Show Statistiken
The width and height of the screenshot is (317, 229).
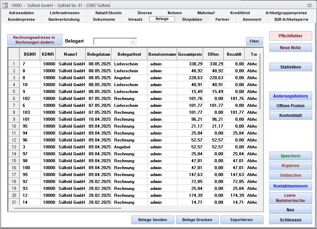290,67
